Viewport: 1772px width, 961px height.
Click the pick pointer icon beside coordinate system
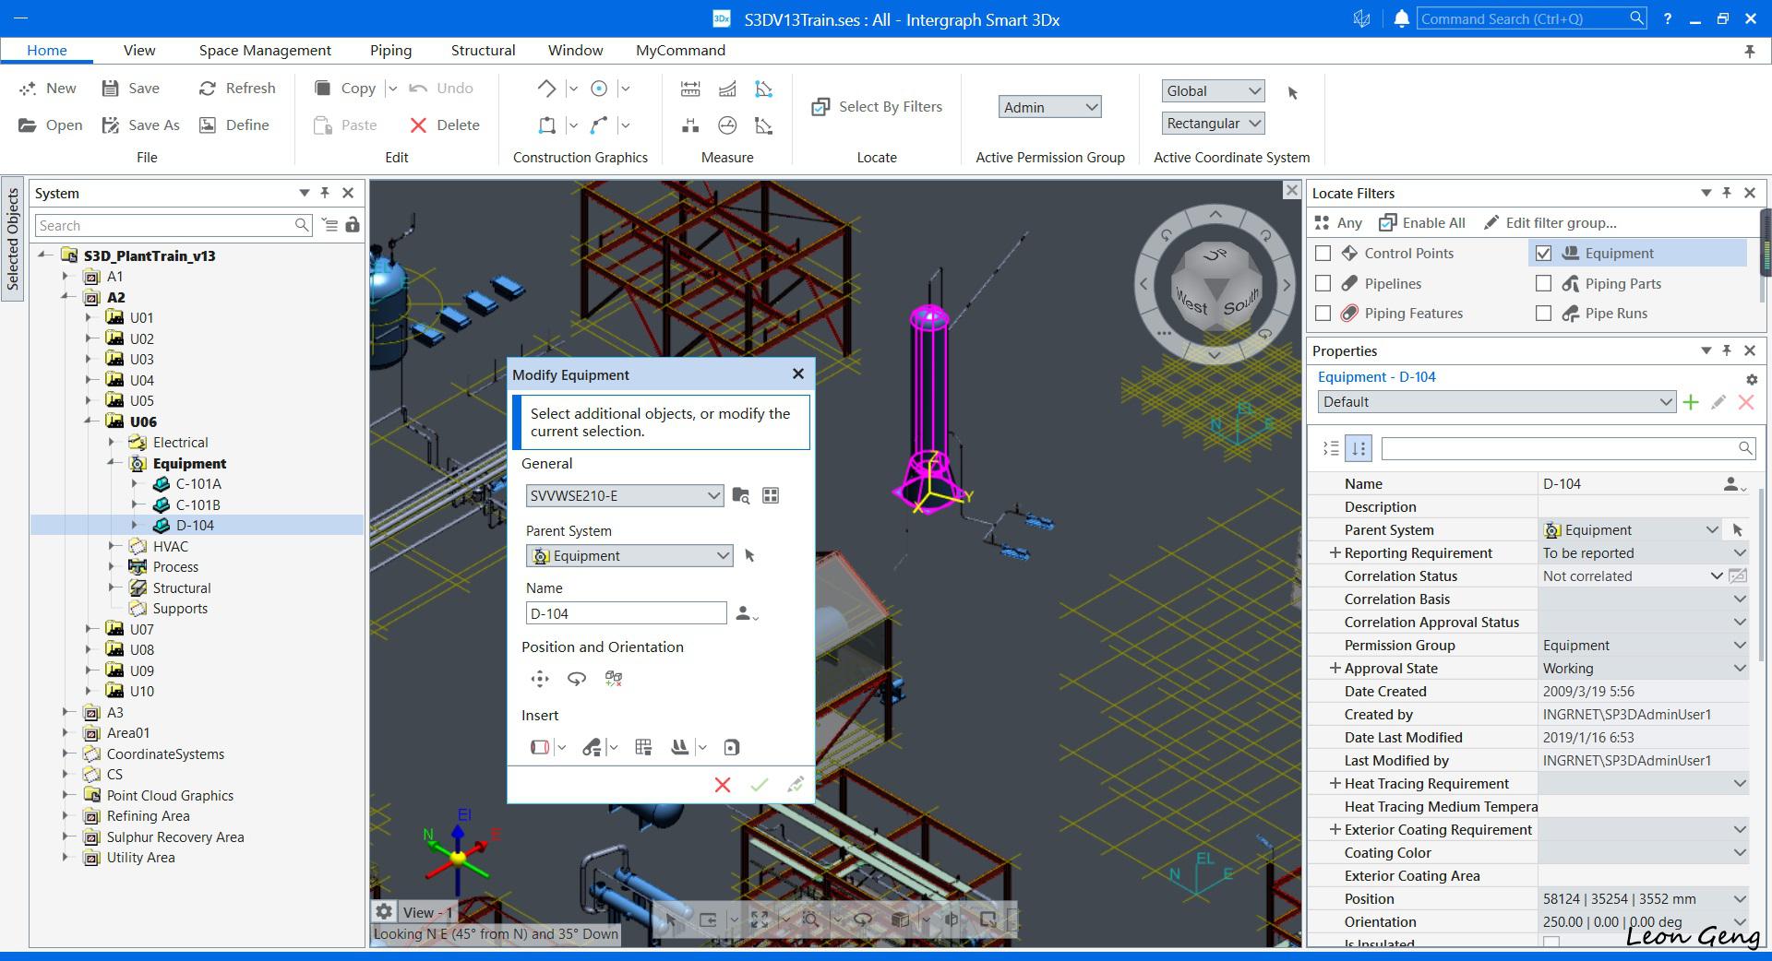1293,93
